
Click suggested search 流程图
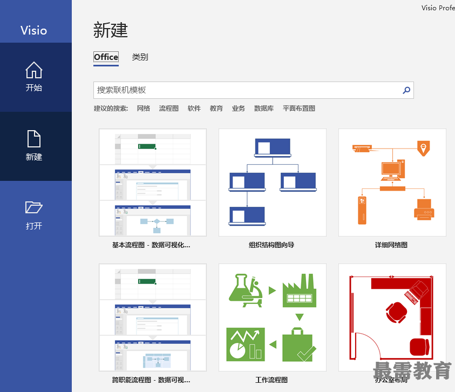169,109
